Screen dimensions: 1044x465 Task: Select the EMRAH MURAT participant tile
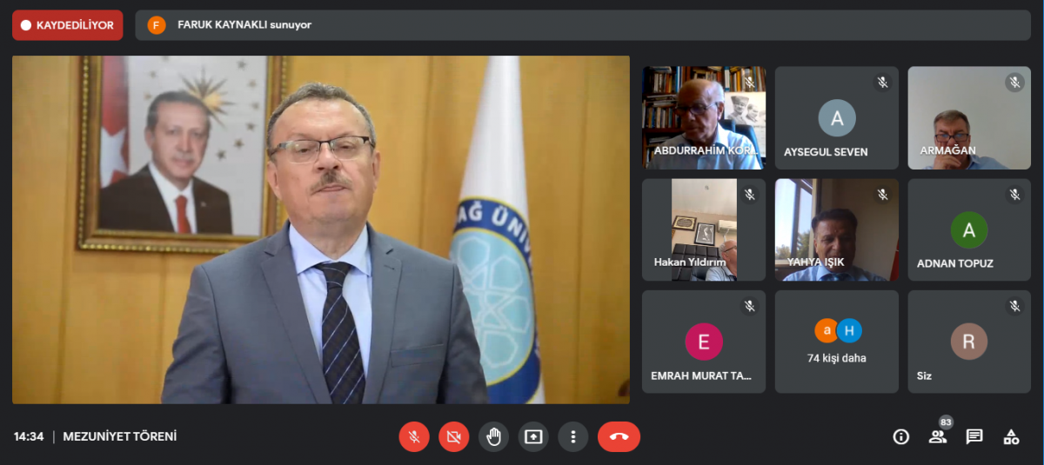click(704, 342)
